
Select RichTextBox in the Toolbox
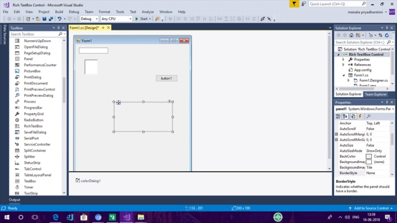point(33,126)
